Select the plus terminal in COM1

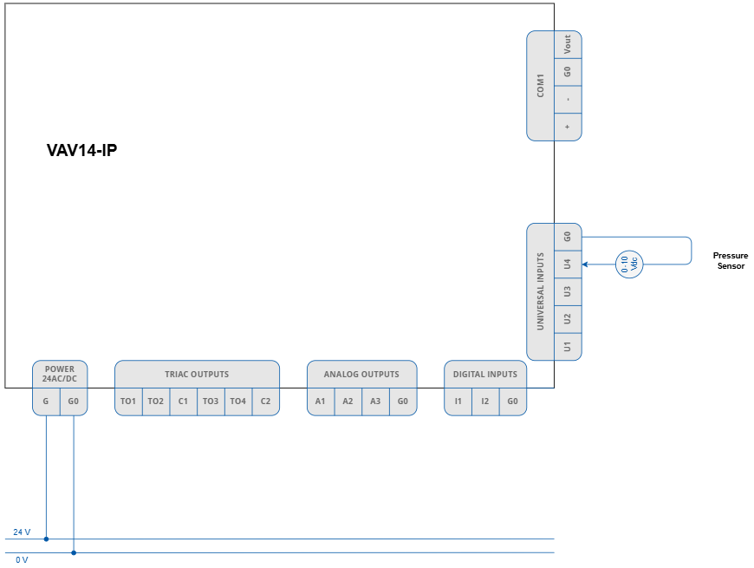[568, 127]
